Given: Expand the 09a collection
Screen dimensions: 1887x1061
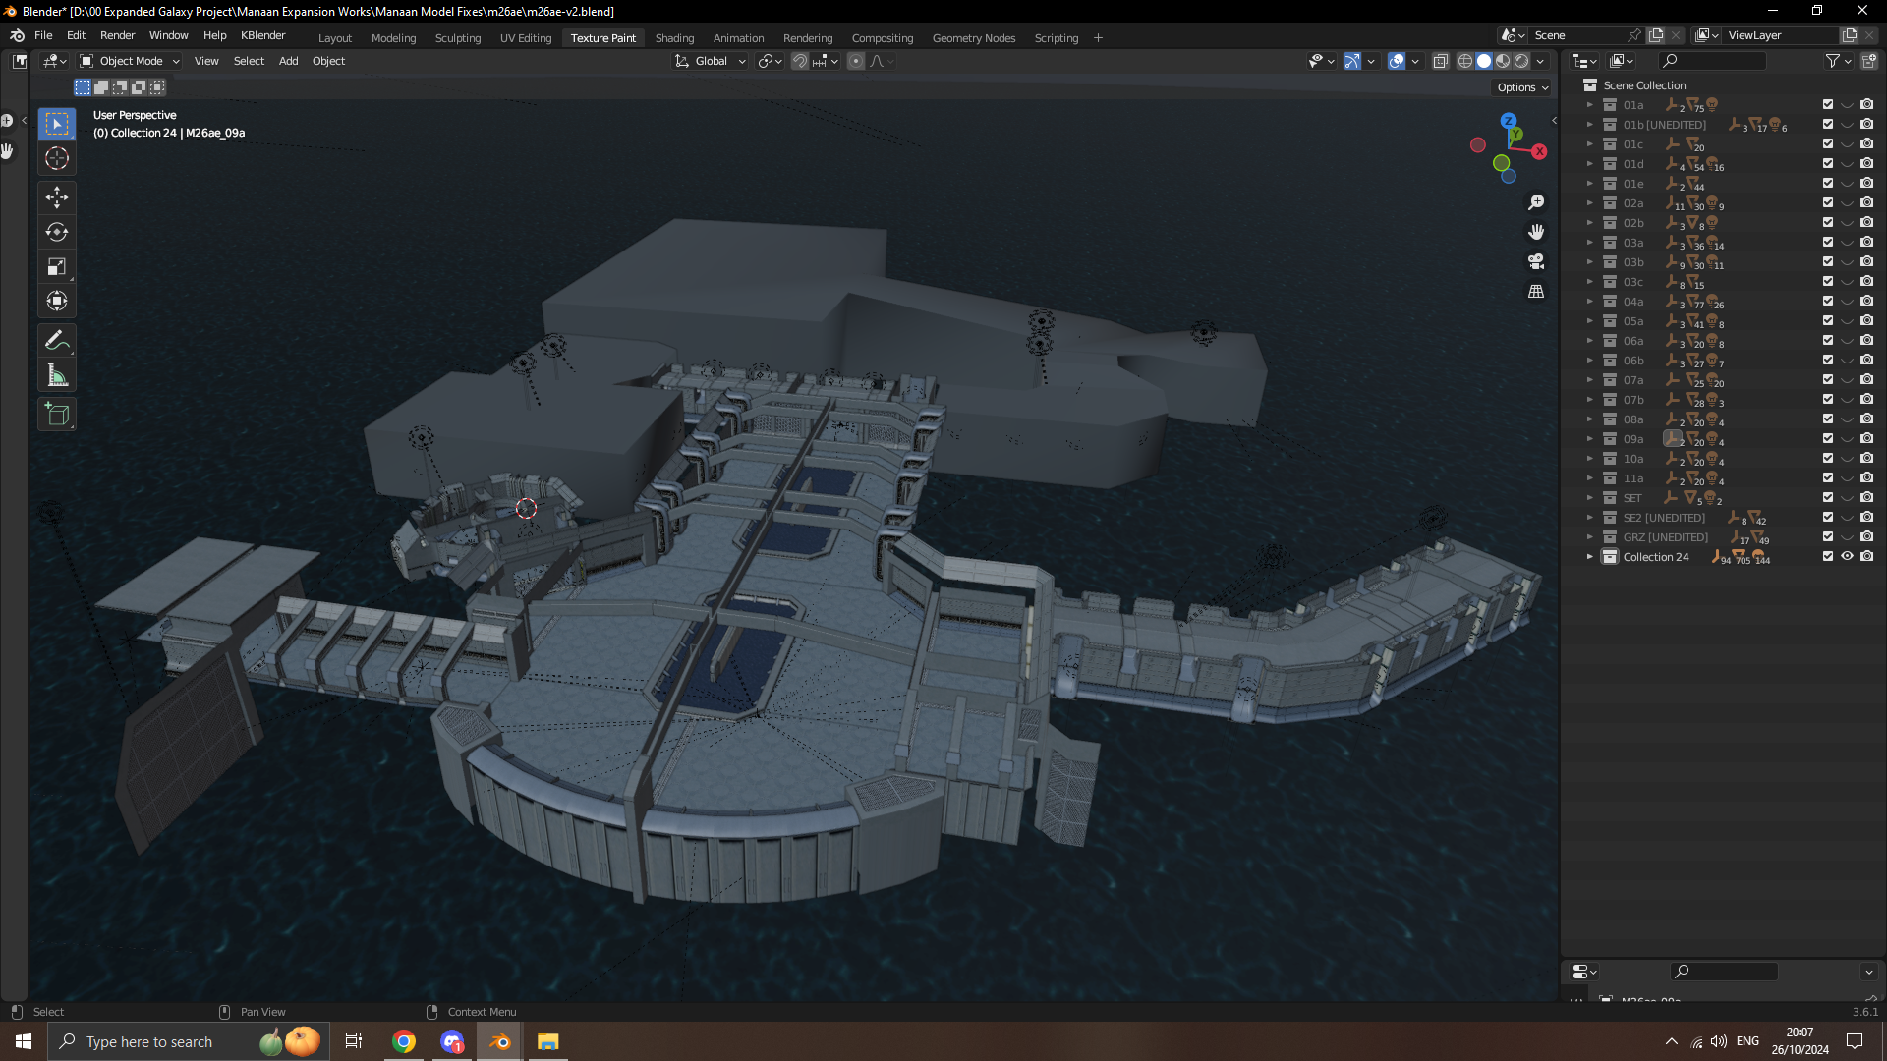Looking at the screenshot, I should coord(1589,439).
